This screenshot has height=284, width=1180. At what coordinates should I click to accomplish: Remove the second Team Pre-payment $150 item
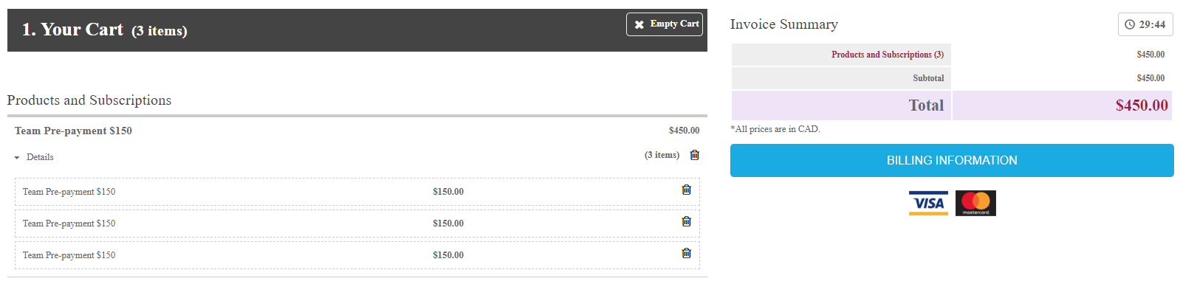pos(687,221)
